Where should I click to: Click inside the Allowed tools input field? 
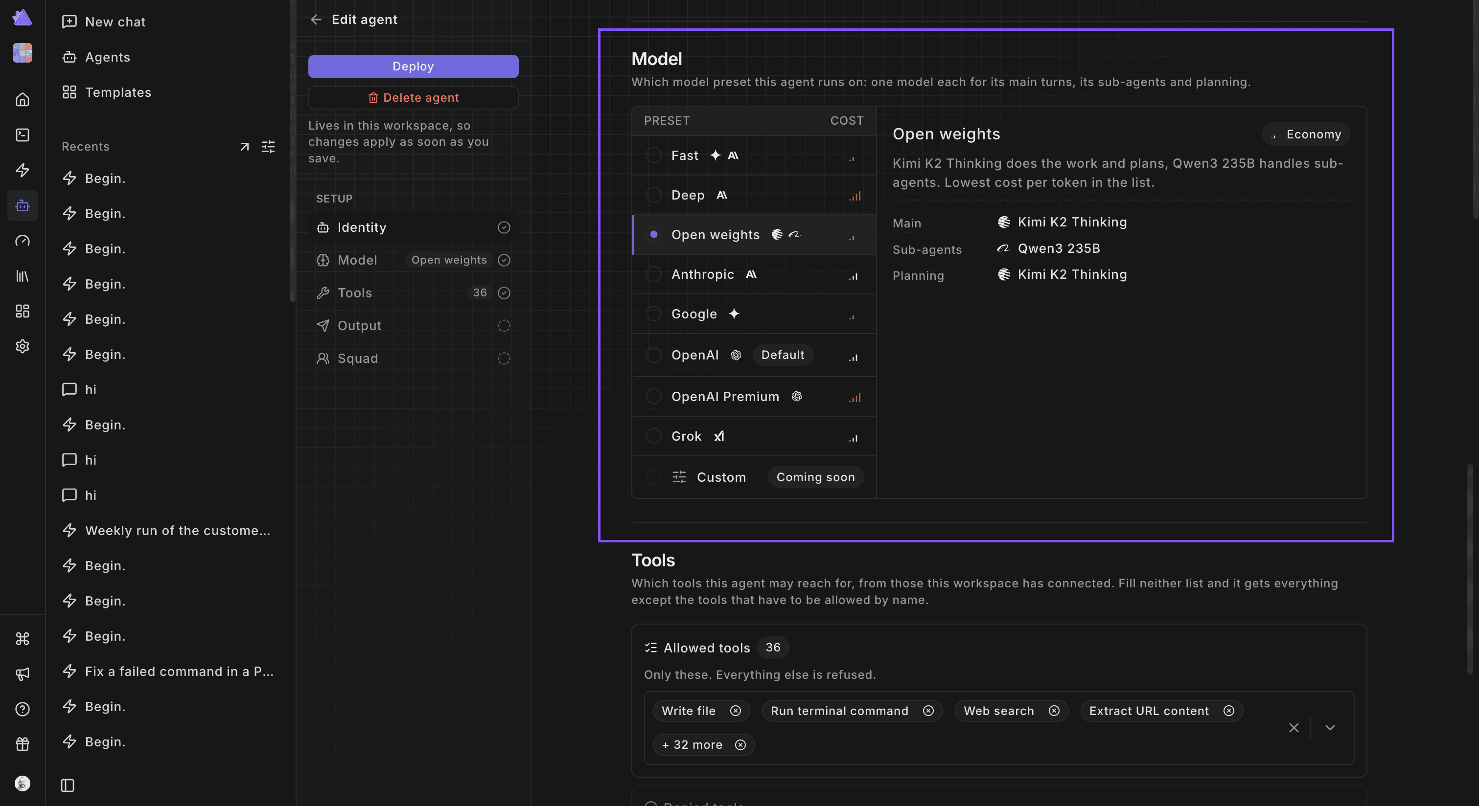pos(999,728)
